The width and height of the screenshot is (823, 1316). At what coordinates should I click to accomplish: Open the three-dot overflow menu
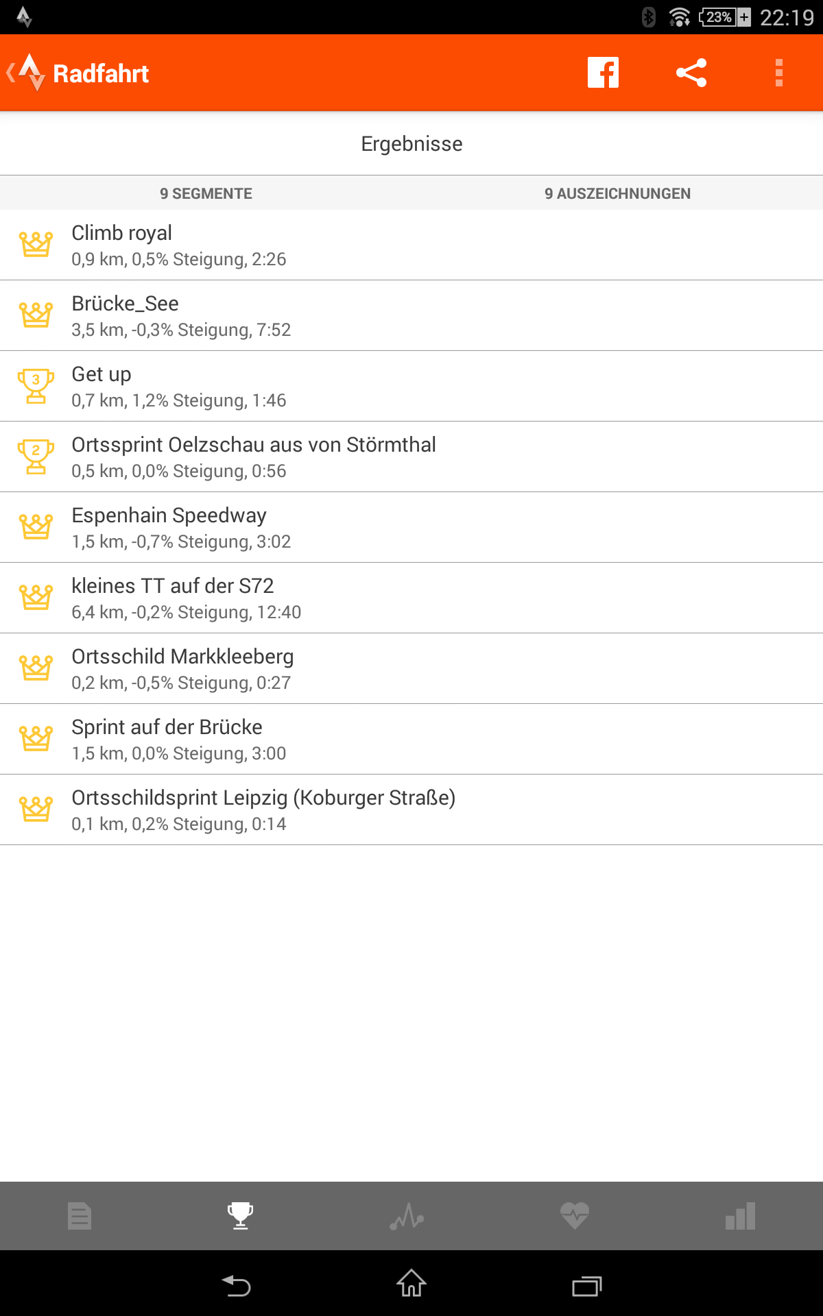point(778,73)
